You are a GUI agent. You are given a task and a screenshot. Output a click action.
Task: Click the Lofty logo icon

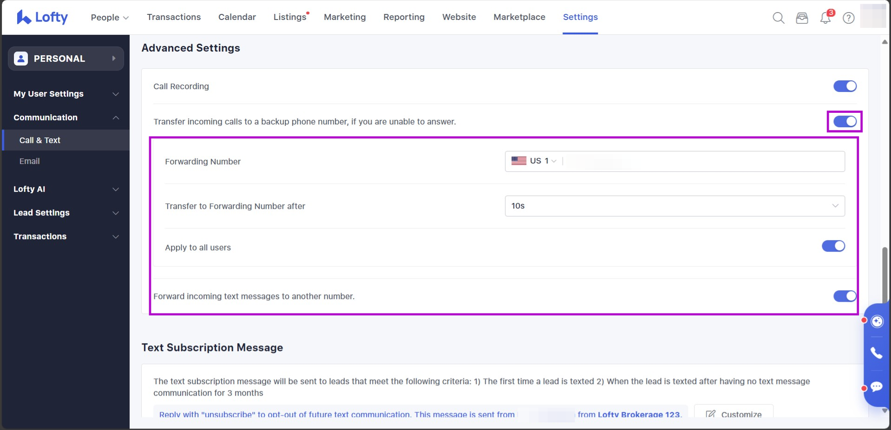tap(24, 17)
